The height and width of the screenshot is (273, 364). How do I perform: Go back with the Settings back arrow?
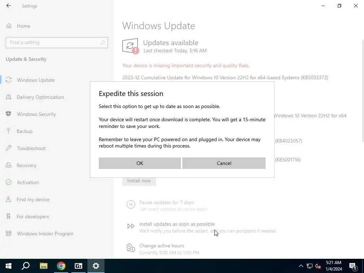coord(9,6)
